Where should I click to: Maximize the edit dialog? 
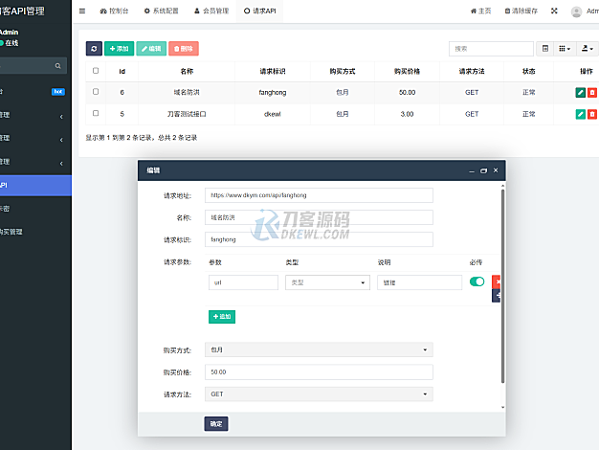(483, 170)
